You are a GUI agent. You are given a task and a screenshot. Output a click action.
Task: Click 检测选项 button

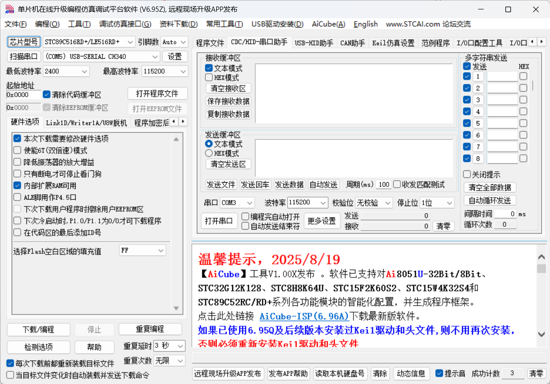[x=39, y=347]
